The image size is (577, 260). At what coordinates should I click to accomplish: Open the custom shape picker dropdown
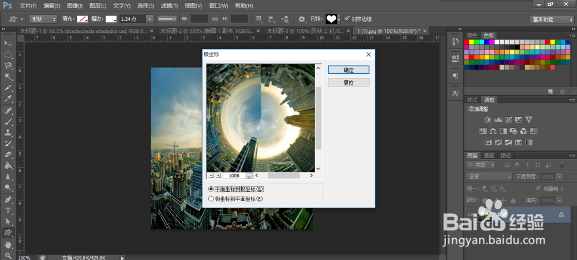[339, 19]
